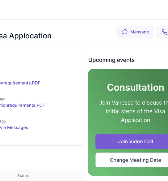Image resolution: width=168 pixels, height=181 pixels.
Task: Click the Visa Applocation page title
Action: pos(26,36)
